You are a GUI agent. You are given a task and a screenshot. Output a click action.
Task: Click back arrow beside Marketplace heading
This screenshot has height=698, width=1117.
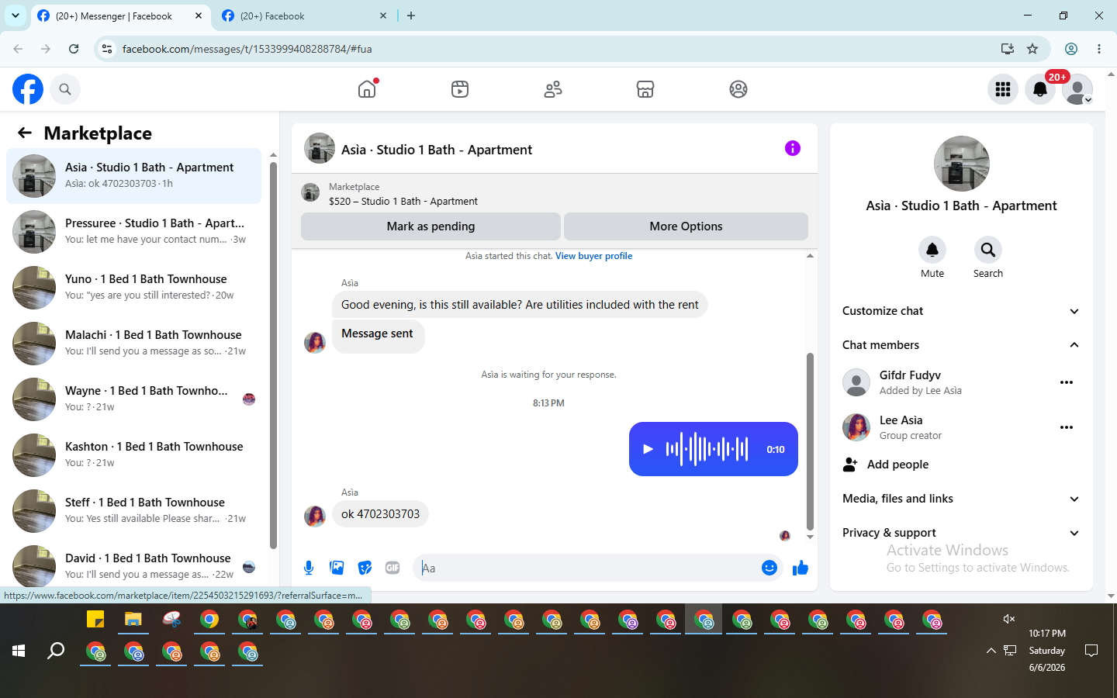pyautogui.click(x=25, y=133)
